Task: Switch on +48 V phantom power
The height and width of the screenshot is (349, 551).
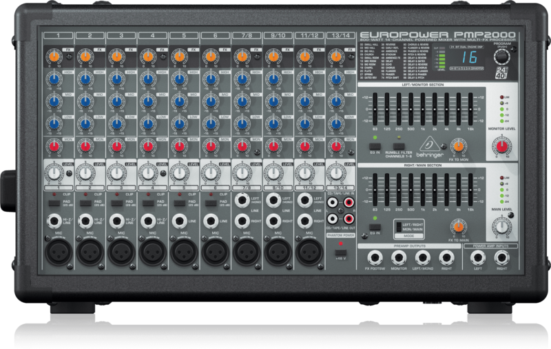Action: tap(340, 252)
